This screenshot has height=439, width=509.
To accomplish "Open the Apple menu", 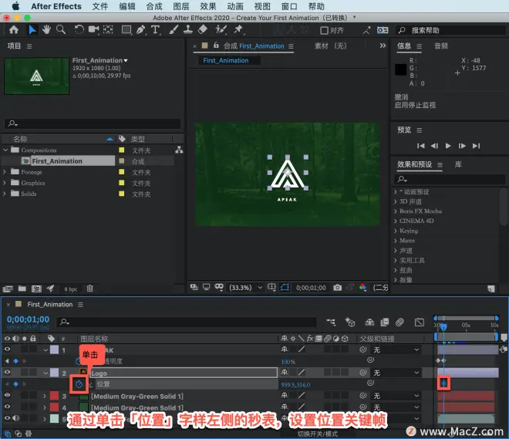I will (15, 6).
